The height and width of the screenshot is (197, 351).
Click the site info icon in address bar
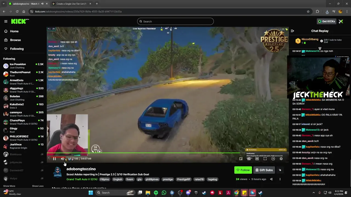(x=32, y=11)
